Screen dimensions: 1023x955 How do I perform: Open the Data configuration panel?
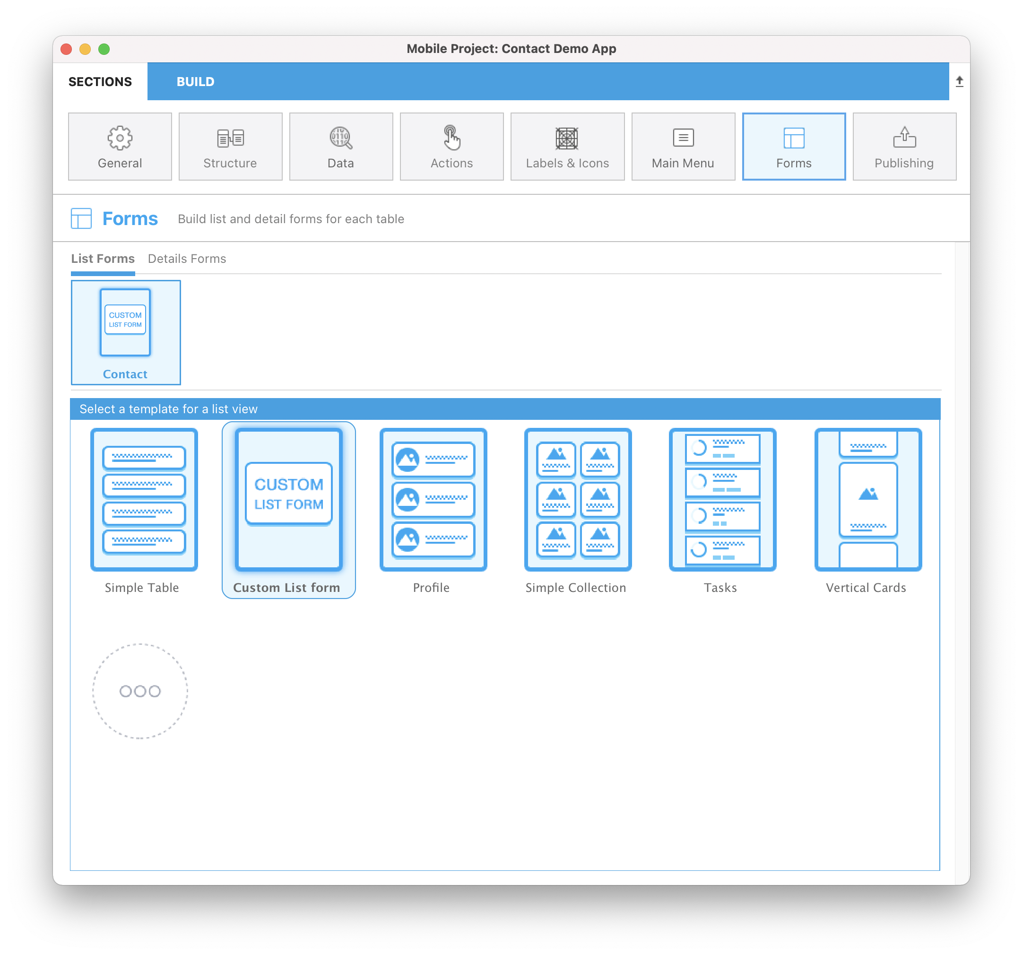point(339,146)
